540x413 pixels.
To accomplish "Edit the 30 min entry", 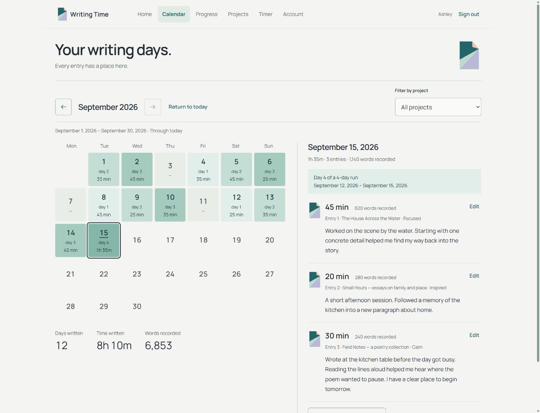I will click(x=474, y=335).
